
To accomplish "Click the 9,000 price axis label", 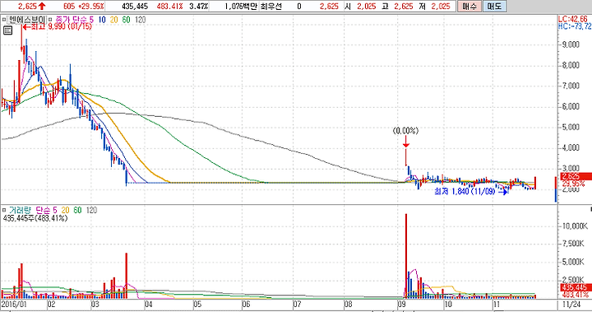I will point(571,44).
